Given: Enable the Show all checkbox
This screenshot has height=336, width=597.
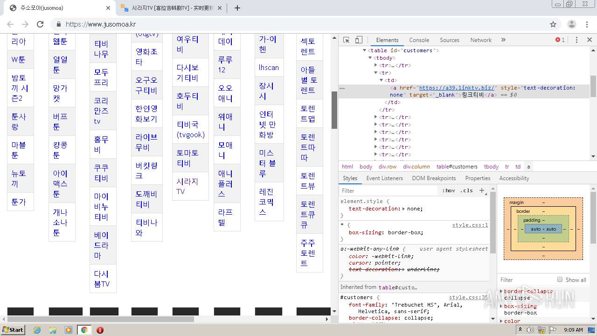Looking at the screenshot, I should click(560, 280).
